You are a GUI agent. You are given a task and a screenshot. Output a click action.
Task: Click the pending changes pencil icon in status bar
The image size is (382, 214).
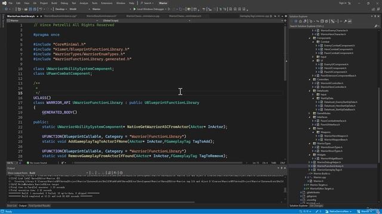(317, 212)
